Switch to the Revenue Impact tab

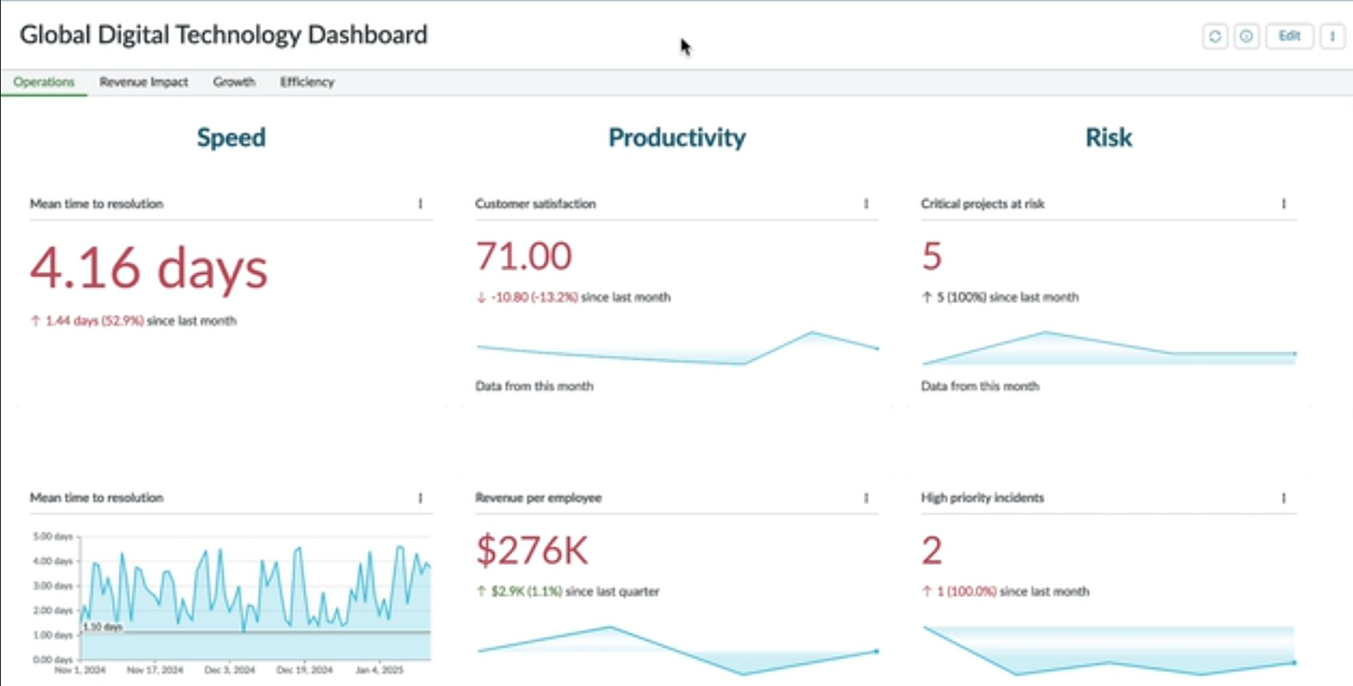point(144,82)
